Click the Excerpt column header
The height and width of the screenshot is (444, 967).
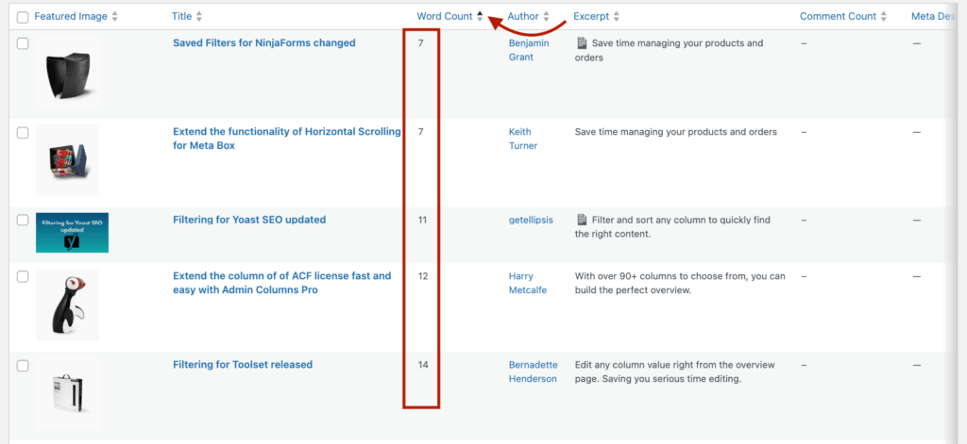pos(591,17)
